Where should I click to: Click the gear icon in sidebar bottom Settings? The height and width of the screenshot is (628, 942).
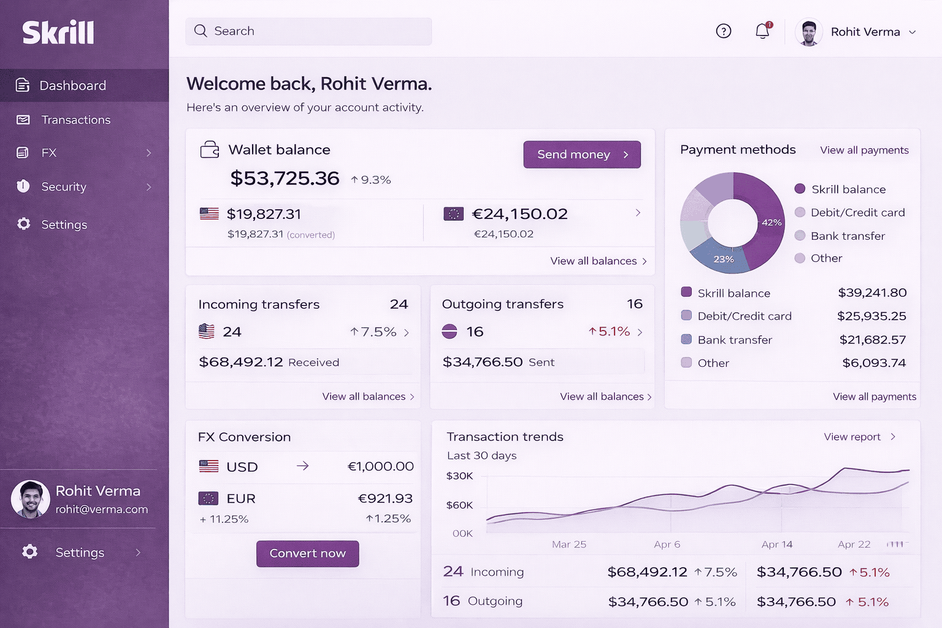pyautogui.click(x=29, y=552)
